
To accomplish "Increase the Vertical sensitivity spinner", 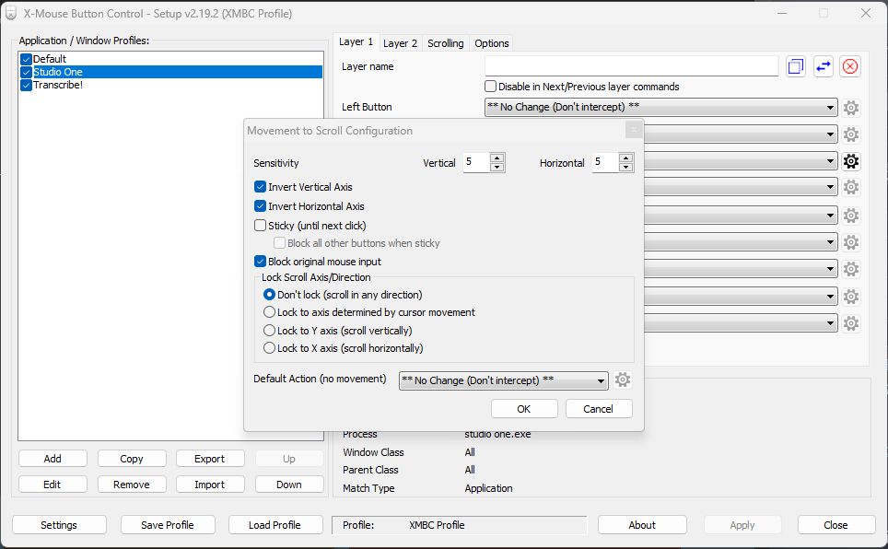I will click(497, 158).
